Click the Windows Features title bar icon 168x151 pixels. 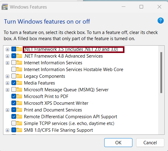pyautogui.click(x=5, y=7)
